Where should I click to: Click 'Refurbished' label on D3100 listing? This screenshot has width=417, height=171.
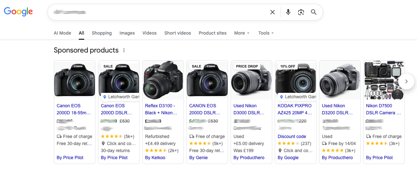(157, 136)
